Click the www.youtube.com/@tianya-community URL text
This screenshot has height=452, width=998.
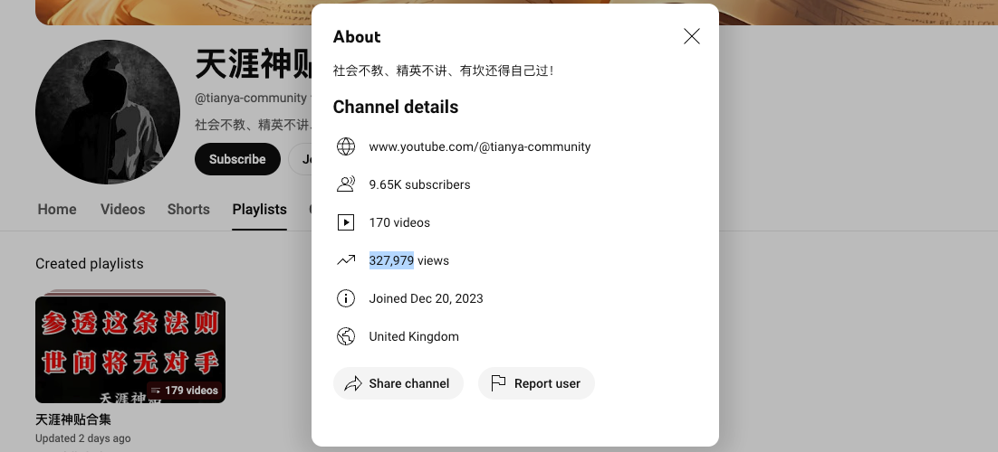coord(480,146)
